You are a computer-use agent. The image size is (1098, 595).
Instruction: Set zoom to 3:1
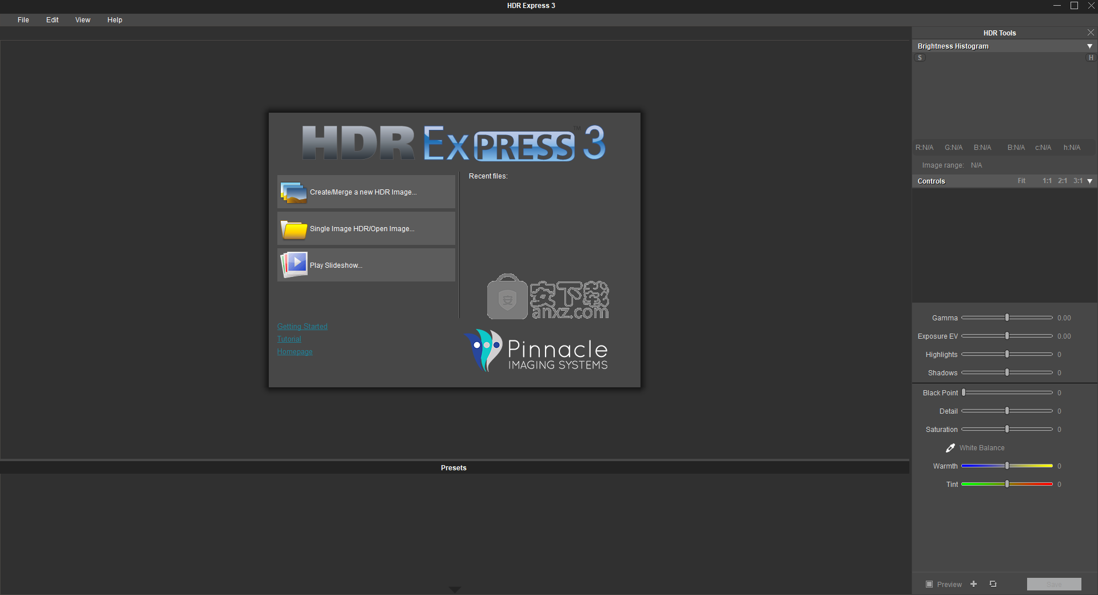1078,181
